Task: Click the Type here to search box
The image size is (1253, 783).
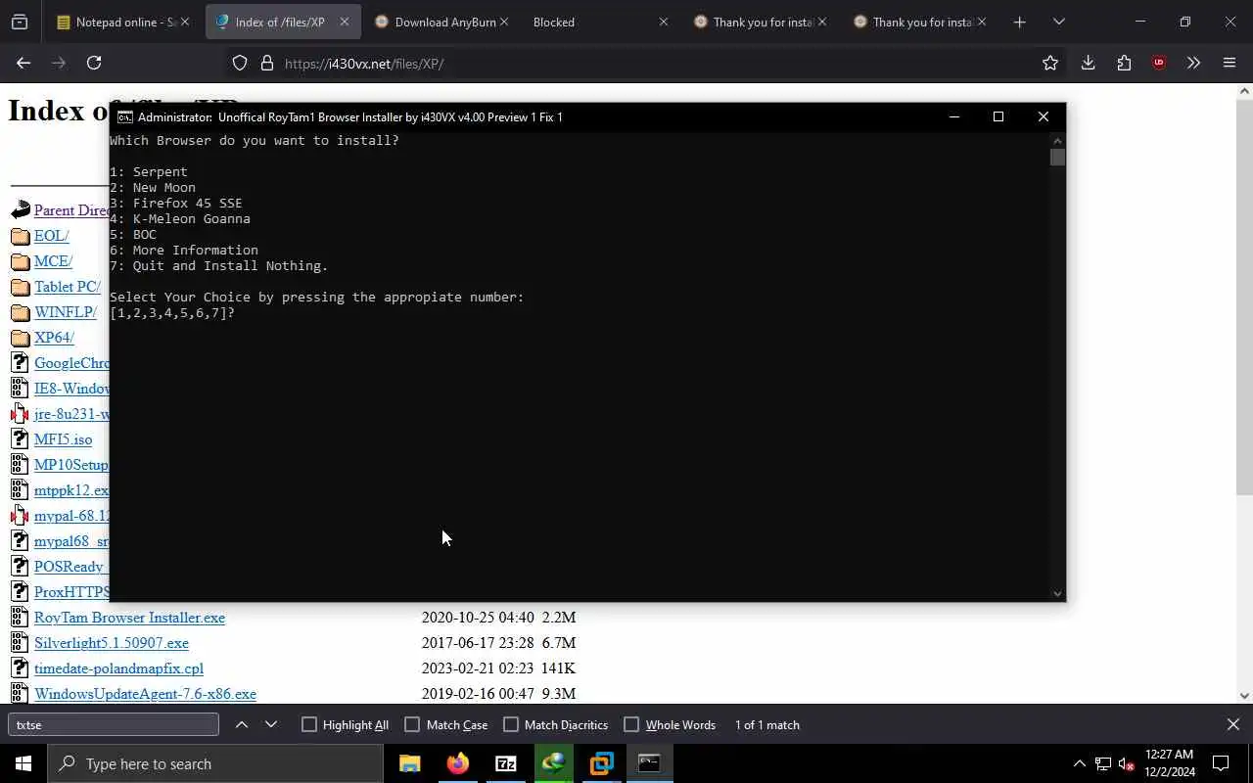Action: [x=215, y=763]
